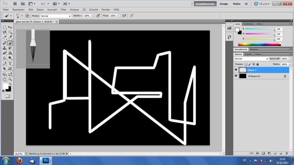Switch to the Kanäle tab

(x=248, y=54)
